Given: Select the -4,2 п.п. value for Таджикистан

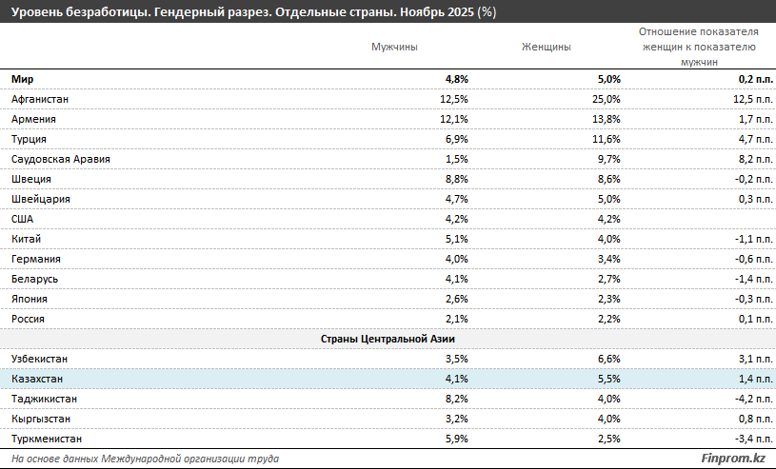Looking at the screenshot, I should point(754,399).
